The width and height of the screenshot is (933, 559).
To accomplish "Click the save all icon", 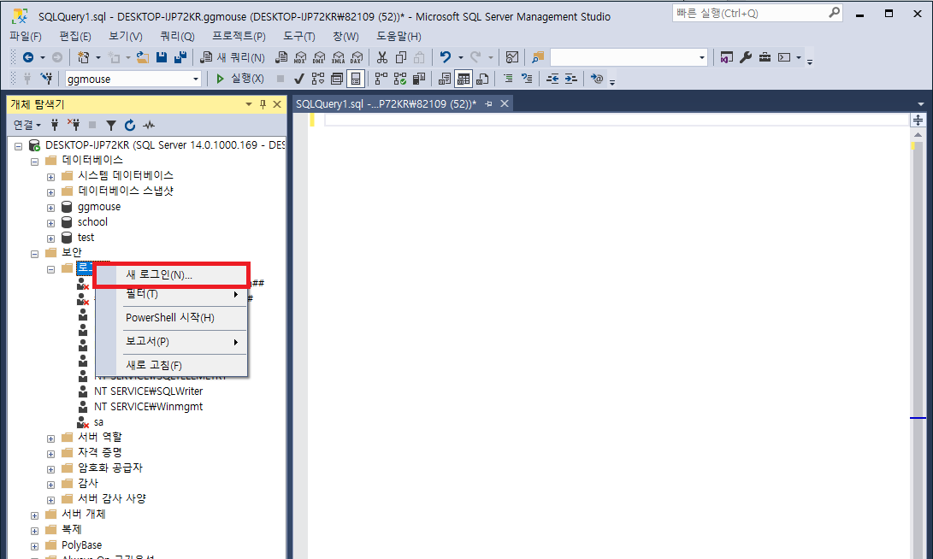I will point(180,57).
